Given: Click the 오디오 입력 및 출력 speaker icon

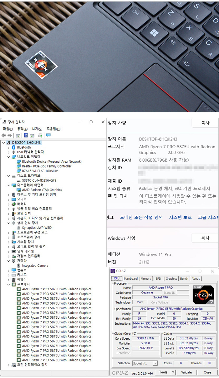Looking at the screenshot, I should click(x=14, y=247).
